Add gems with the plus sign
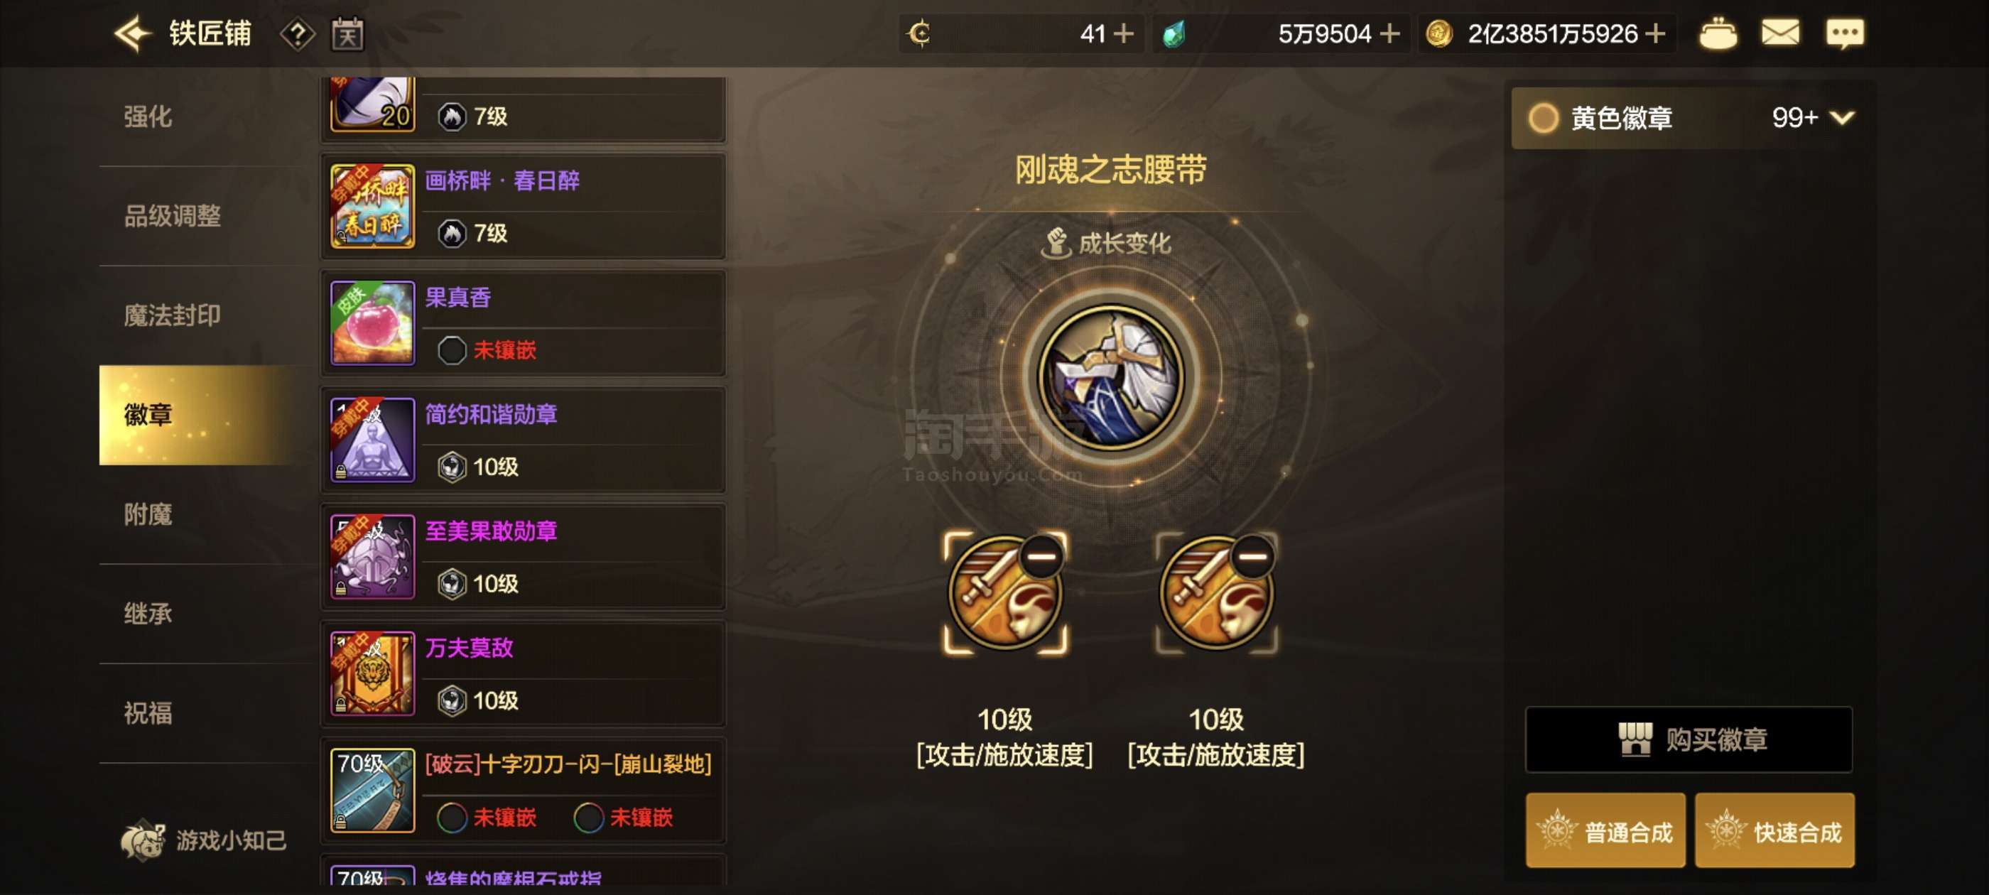The height and width of the screenshot is (895, 1989). point(1390,33)
